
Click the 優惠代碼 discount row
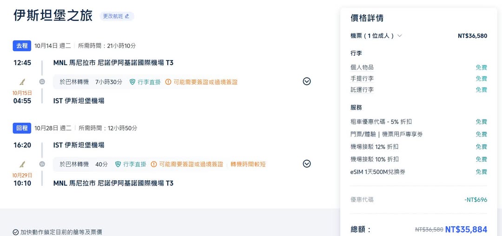pos(362,200)
